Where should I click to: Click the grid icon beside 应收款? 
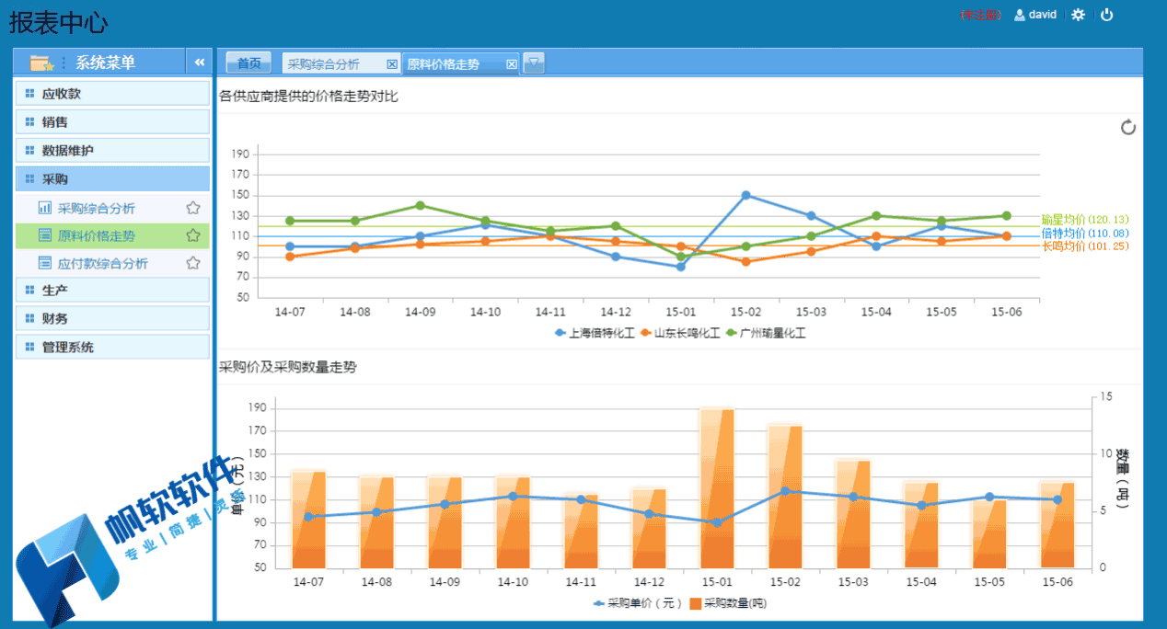29,94
